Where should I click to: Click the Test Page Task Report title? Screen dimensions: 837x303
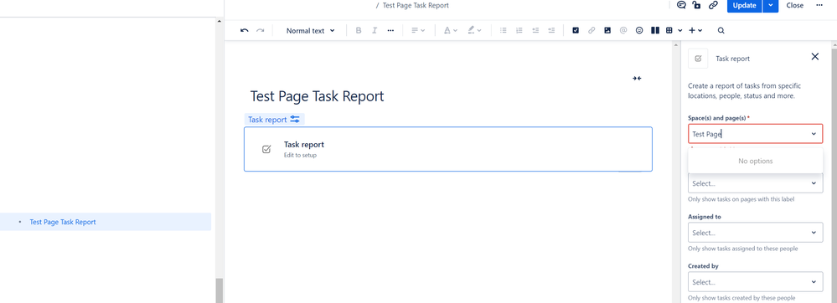click(x=317, y=96)
